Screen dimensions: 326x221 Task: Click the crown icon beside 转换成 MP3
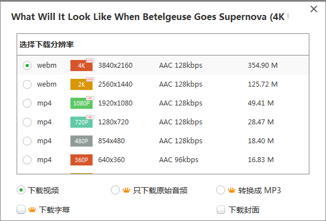click(x=232, y=190)
